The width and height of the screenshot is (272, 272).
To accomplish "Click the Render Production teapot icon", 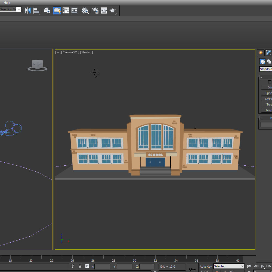I will click(x=113, y=11).
